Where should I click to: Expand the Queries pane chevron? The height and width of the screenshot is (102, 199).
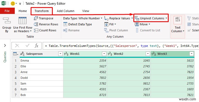(5, 45)
